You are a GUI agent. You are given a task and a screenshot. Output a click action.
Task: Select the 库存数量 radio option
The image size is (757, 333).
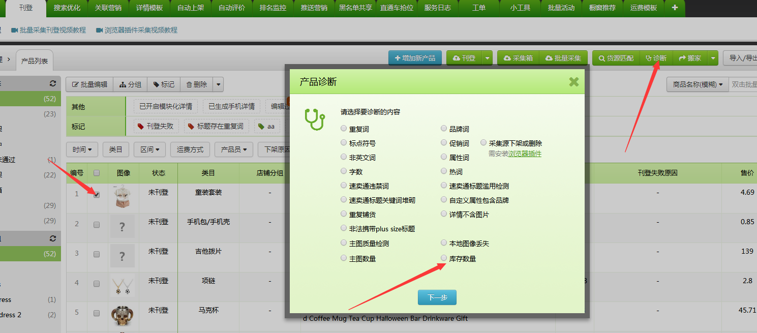tap(444, 258)
